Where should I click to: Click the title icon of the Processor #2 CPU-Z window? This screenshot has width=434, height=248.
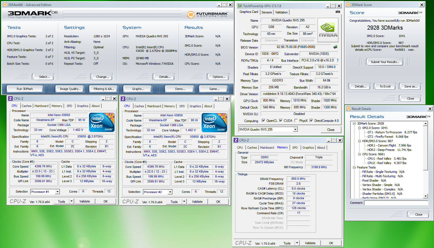click(x=123, y=99)
